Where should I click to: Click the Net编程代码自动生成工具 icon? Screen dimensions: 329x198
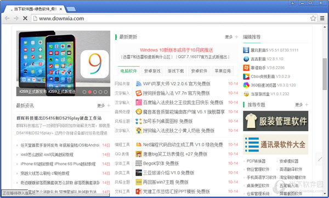click(139, 144)
